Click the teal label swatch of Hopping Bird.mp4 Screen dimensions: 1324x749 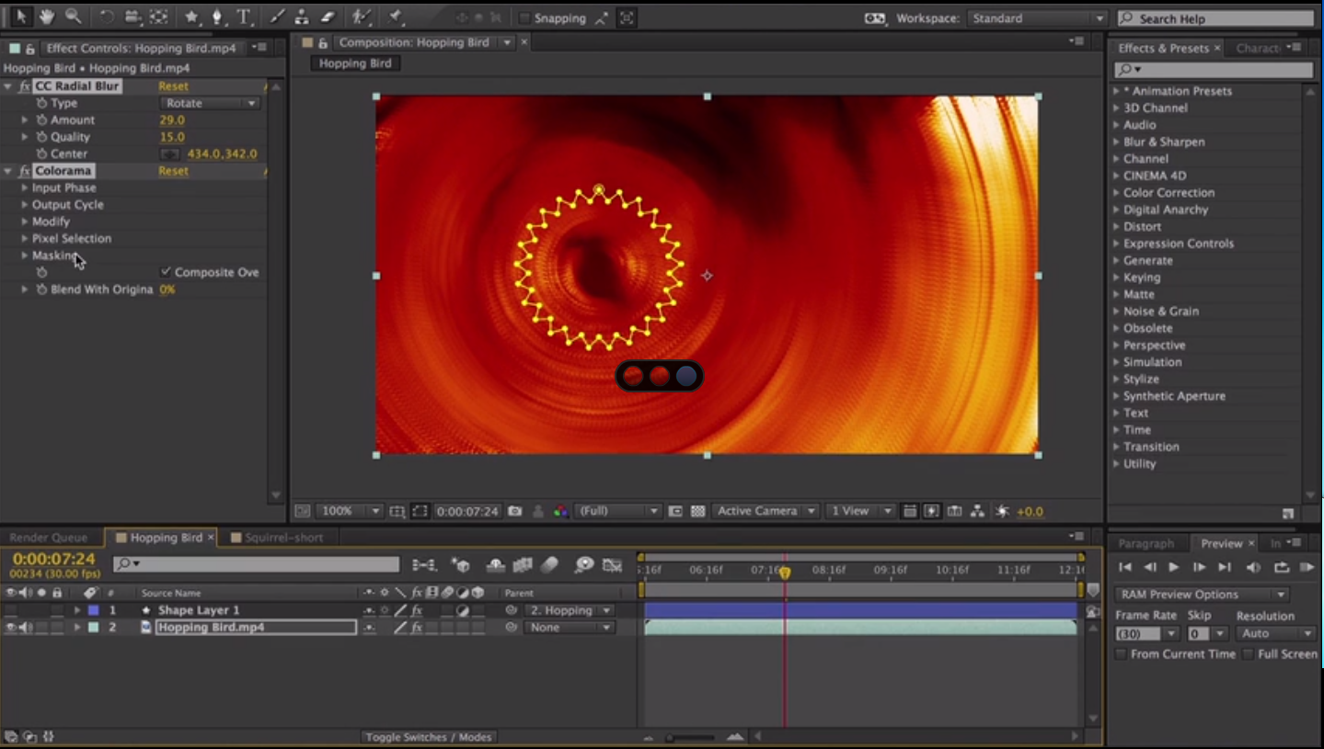pyautogui.click(x=93, y=628)
